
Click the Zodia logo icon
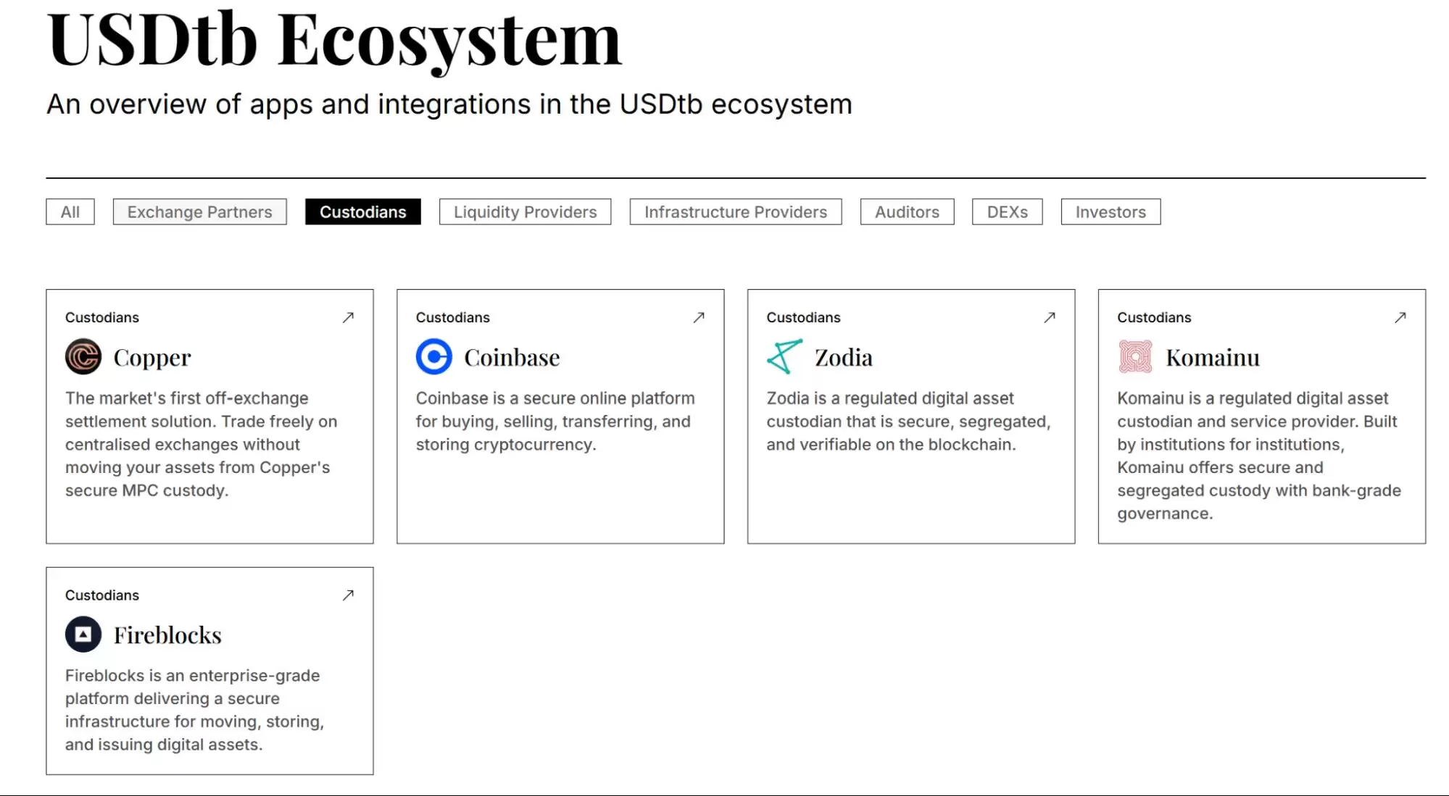[x=784, y=356]
